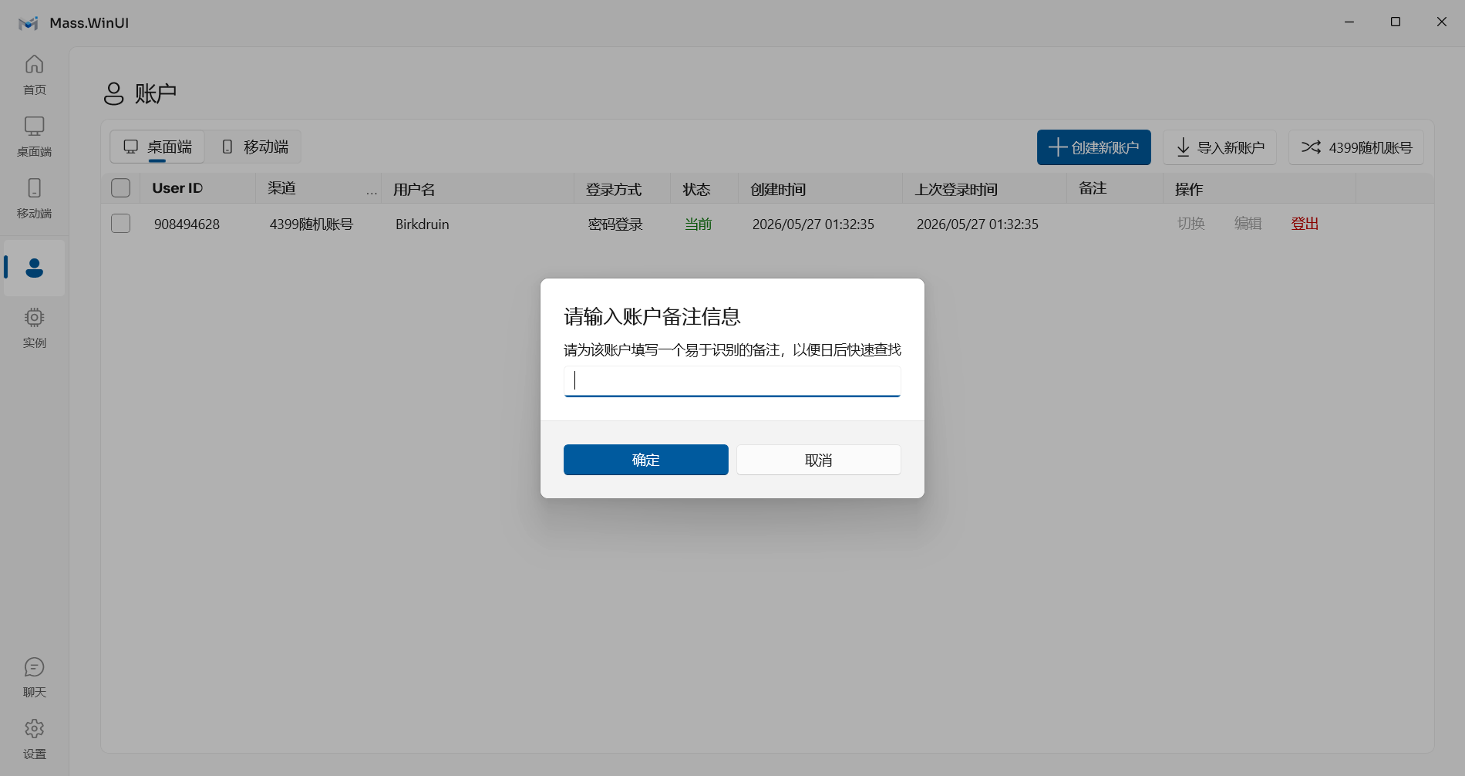Viewport: 1465px width, 776px height.
Task: Select the 908494628 User ID cell
Action: pyautogui.click(x=187, y=224)
